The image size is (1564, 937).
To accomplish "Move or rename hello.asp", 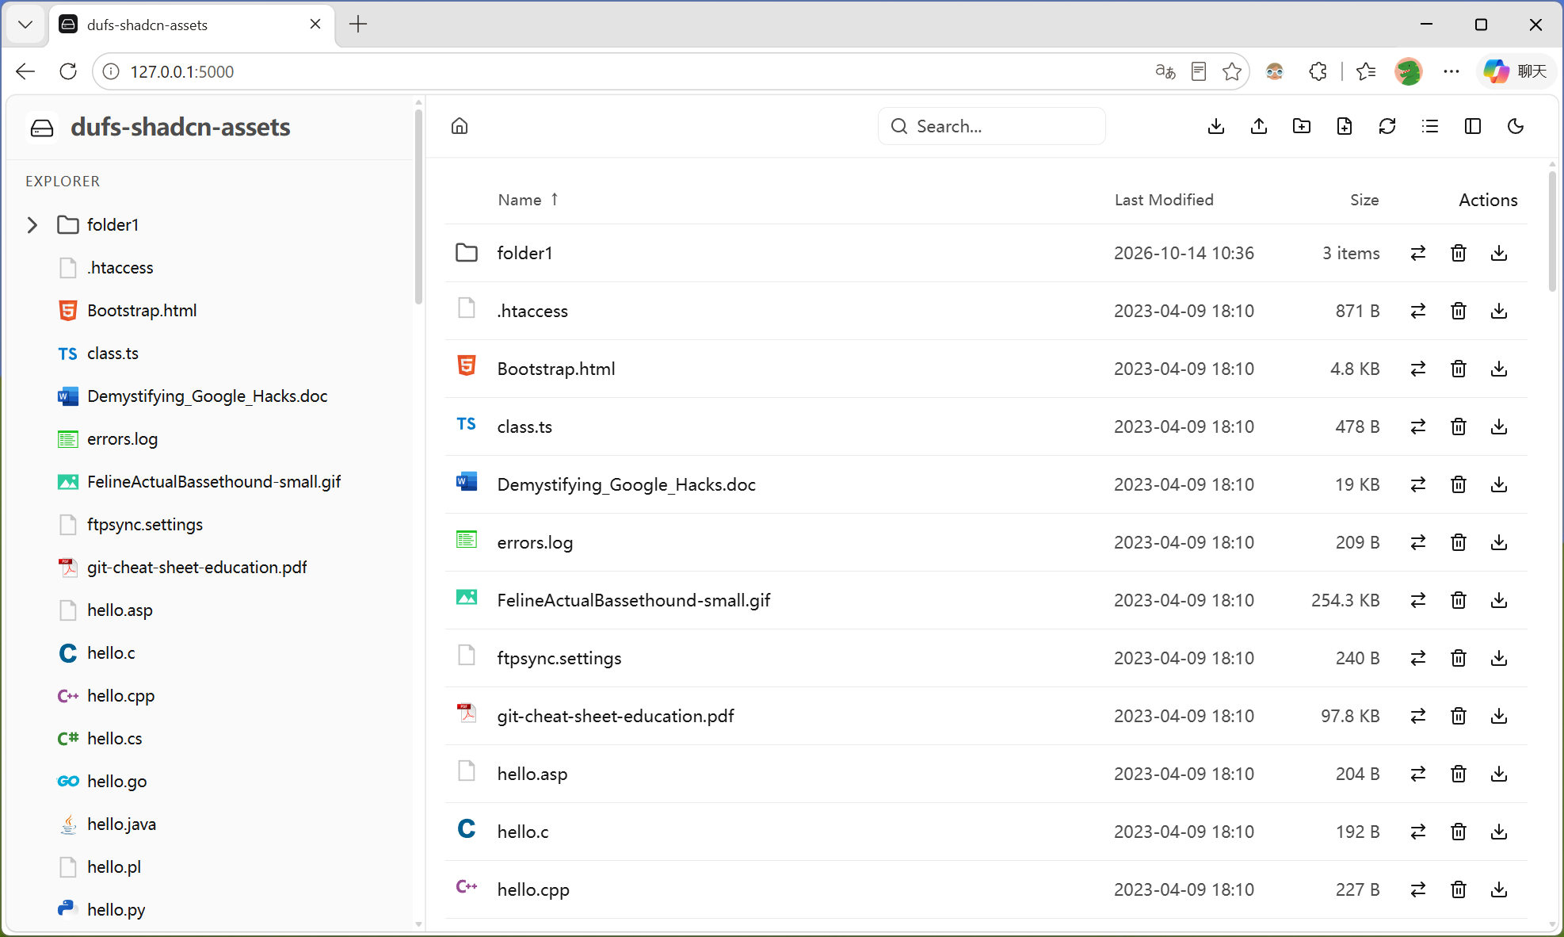I will (x=1418, y=774).
